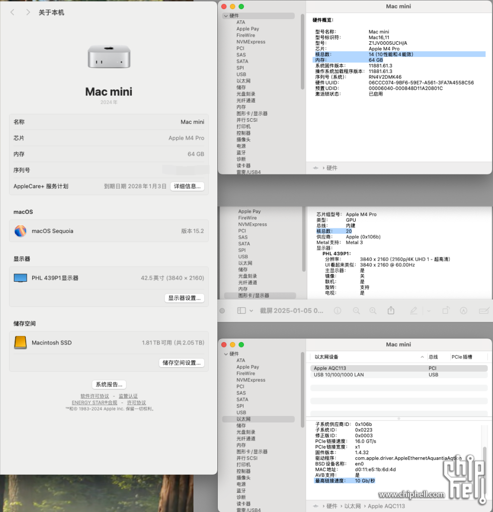493x512 pixels.
Task: Select 储存 in bottom System Information sidebar
Action: 241,425
